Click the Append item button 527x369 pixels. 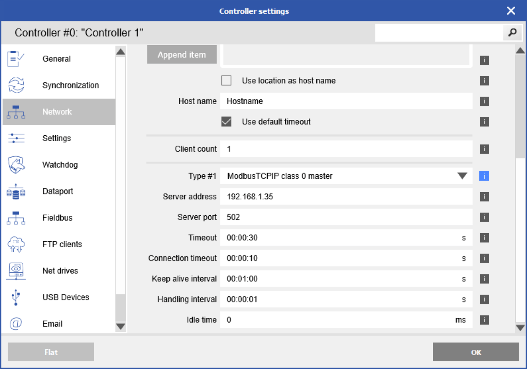[182, 54]
